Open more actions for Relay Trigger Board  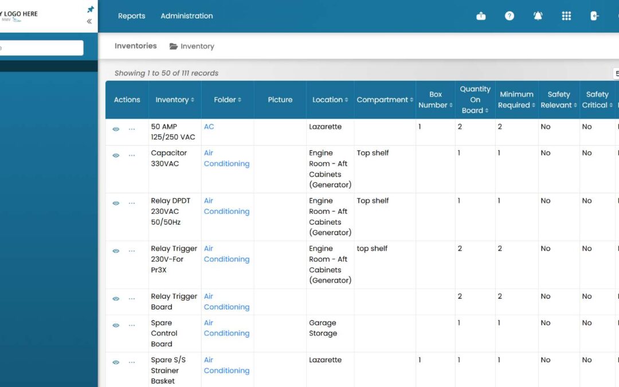coord(131,299)
